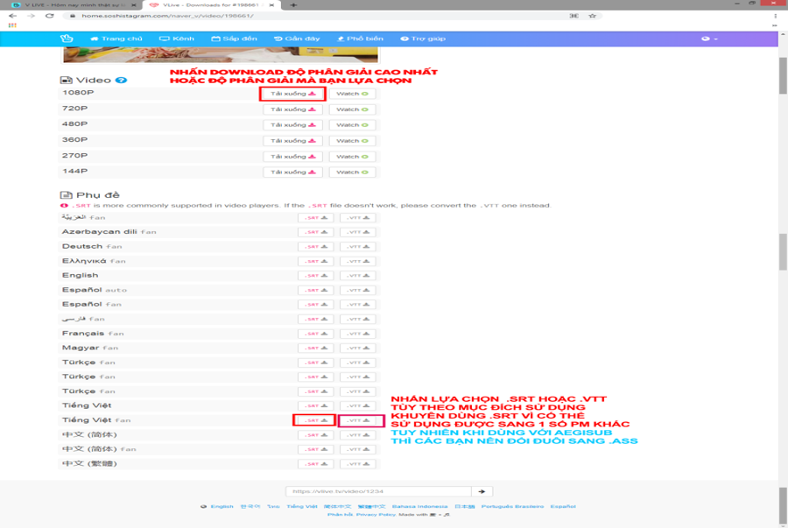The image size is (788, 528).
Task: Click the VLive hand logo icon
Action: pyautogui.click(x=67, y=39)
